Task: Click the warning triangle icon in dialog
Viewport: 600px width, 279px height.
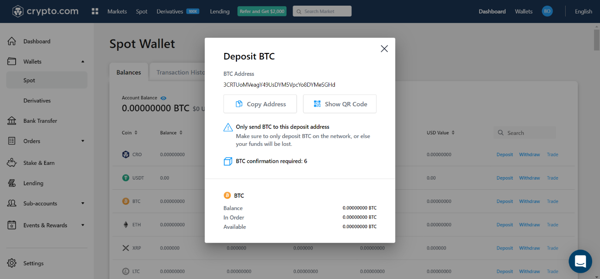Action: point(228,127)
